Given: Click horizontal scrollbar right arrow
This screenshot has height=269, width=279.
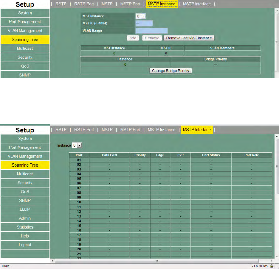Looking at the screenshot, I should click(272, 261).
